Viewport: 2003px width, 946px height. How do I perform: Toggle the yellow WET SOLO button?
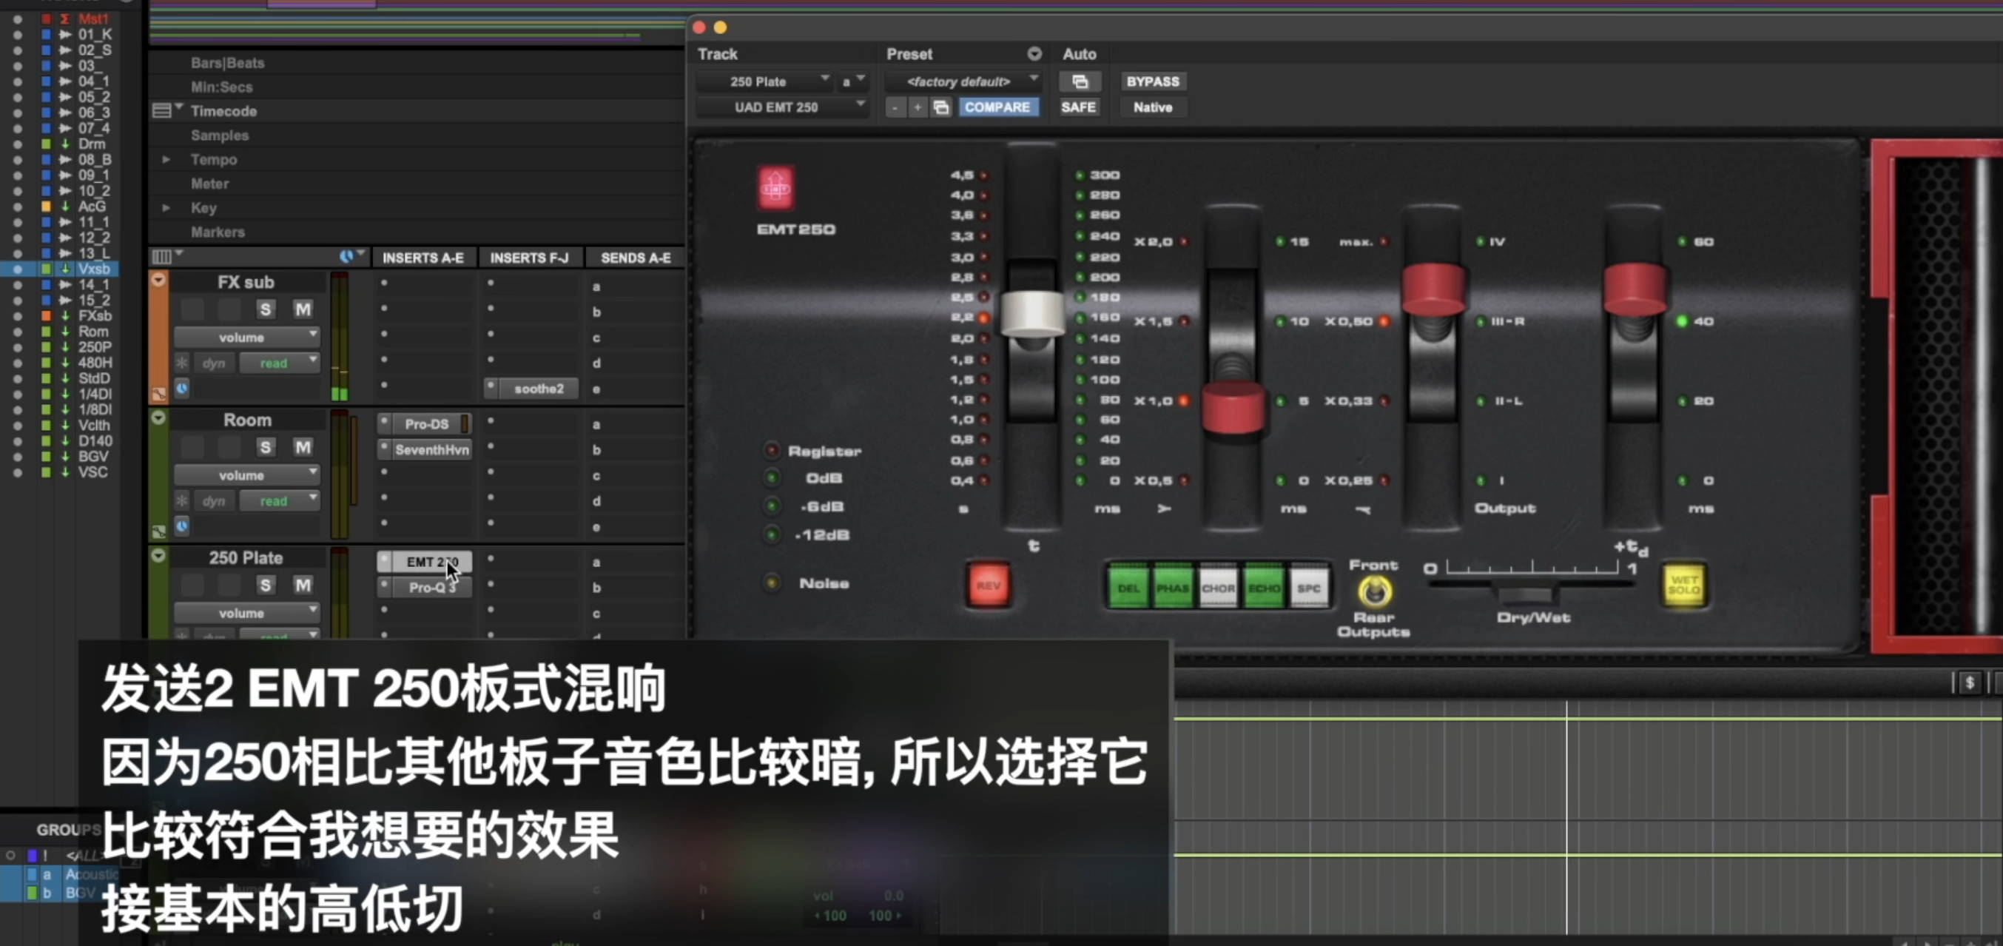(1683, 585)
